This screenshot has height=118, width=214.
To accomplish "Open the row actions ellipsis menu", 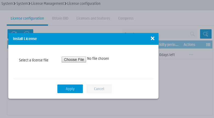I will pos(191,54).
